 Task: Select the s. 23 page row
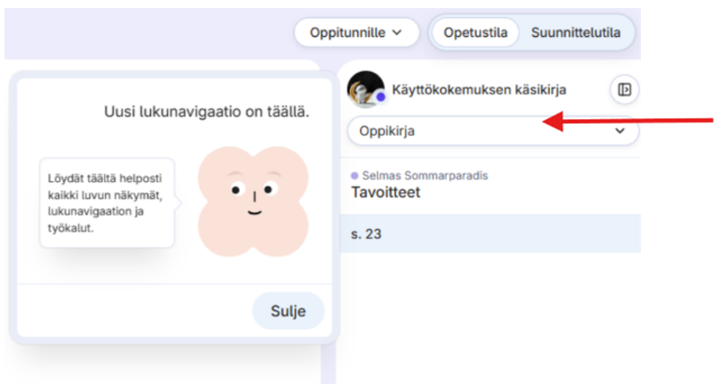493,233
